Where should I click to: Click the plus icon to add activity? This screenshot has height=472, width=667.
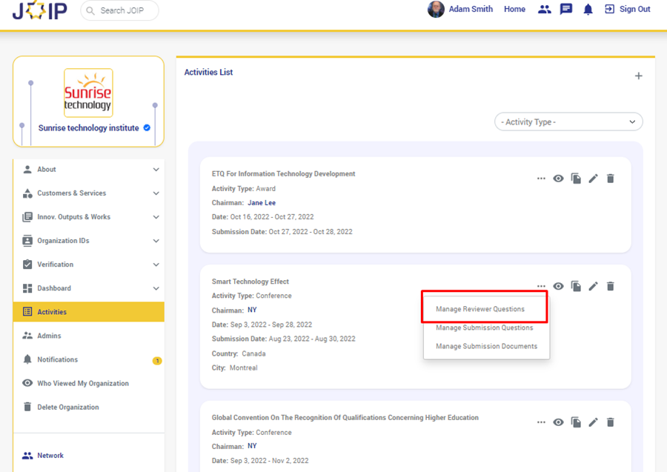(638, 76)
